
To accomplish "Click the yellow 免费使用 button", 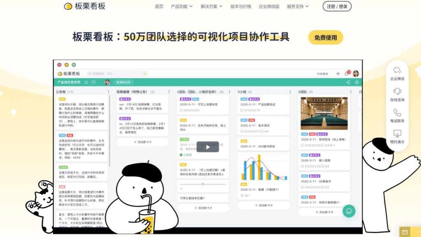I will [325, 37].
